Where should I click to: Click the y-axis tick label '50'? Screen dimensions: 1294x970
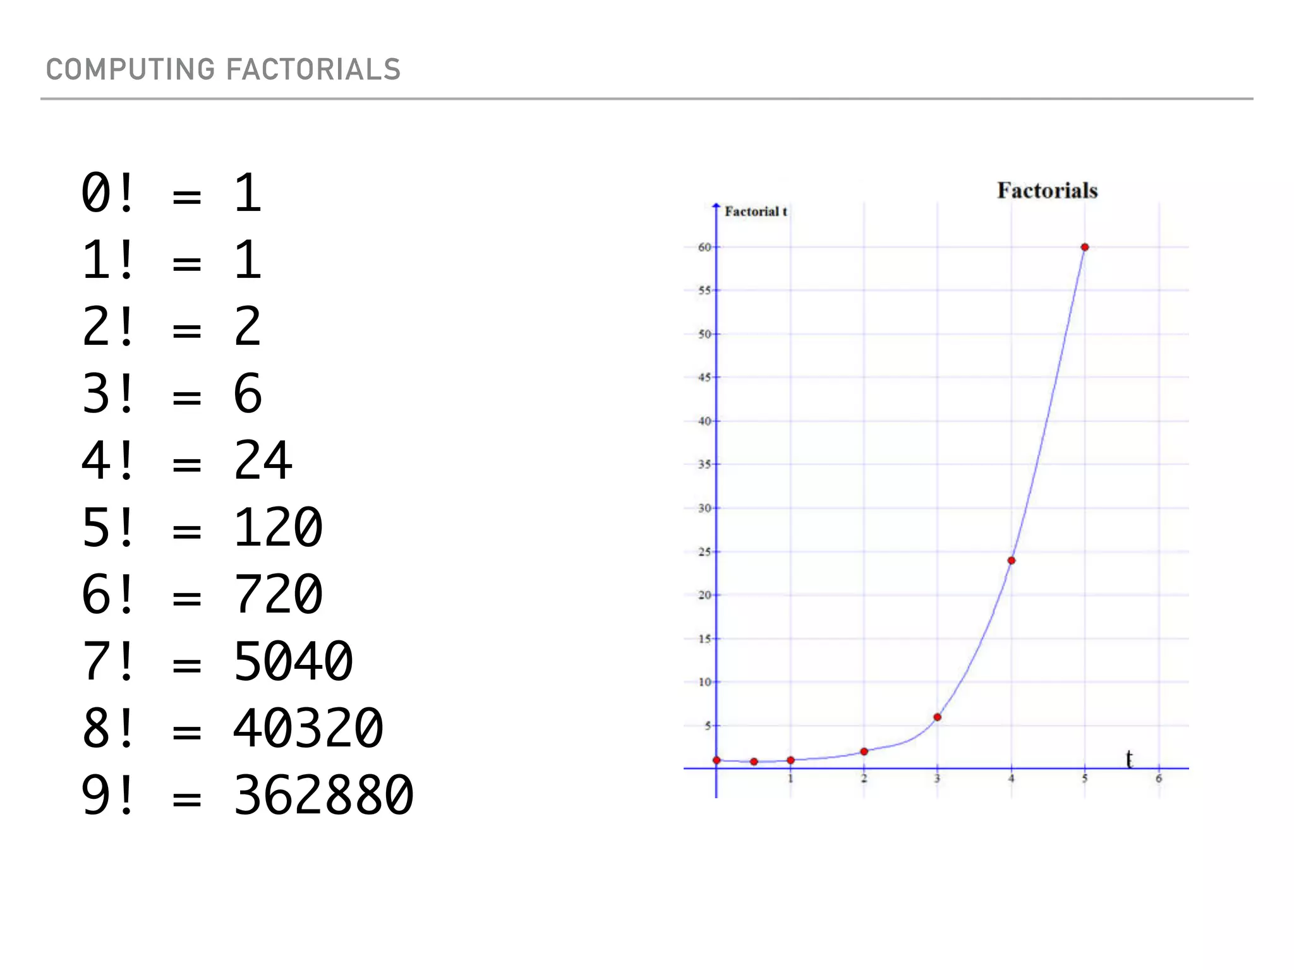click(x=704, y=334)
